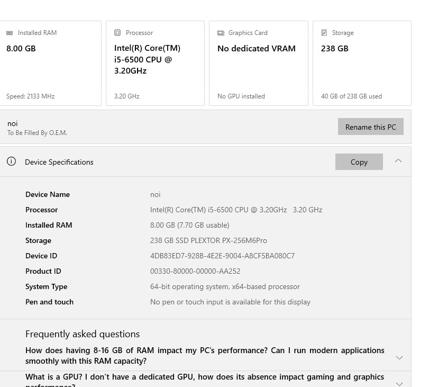Click the Processor chip icon

pyautogui.click(x=117, y=33)
